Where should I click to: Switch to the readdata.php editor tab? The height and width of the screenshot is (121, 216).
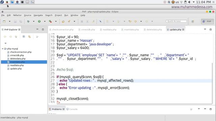tap(108, 30)
